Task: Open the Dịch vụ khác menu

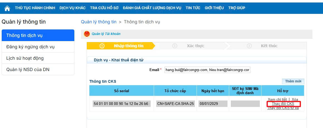Action: [73, 8]
